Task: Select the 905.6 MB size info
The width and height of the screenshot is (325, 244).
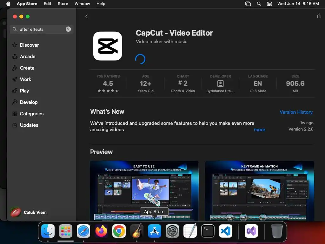Action: coord(295,84)
